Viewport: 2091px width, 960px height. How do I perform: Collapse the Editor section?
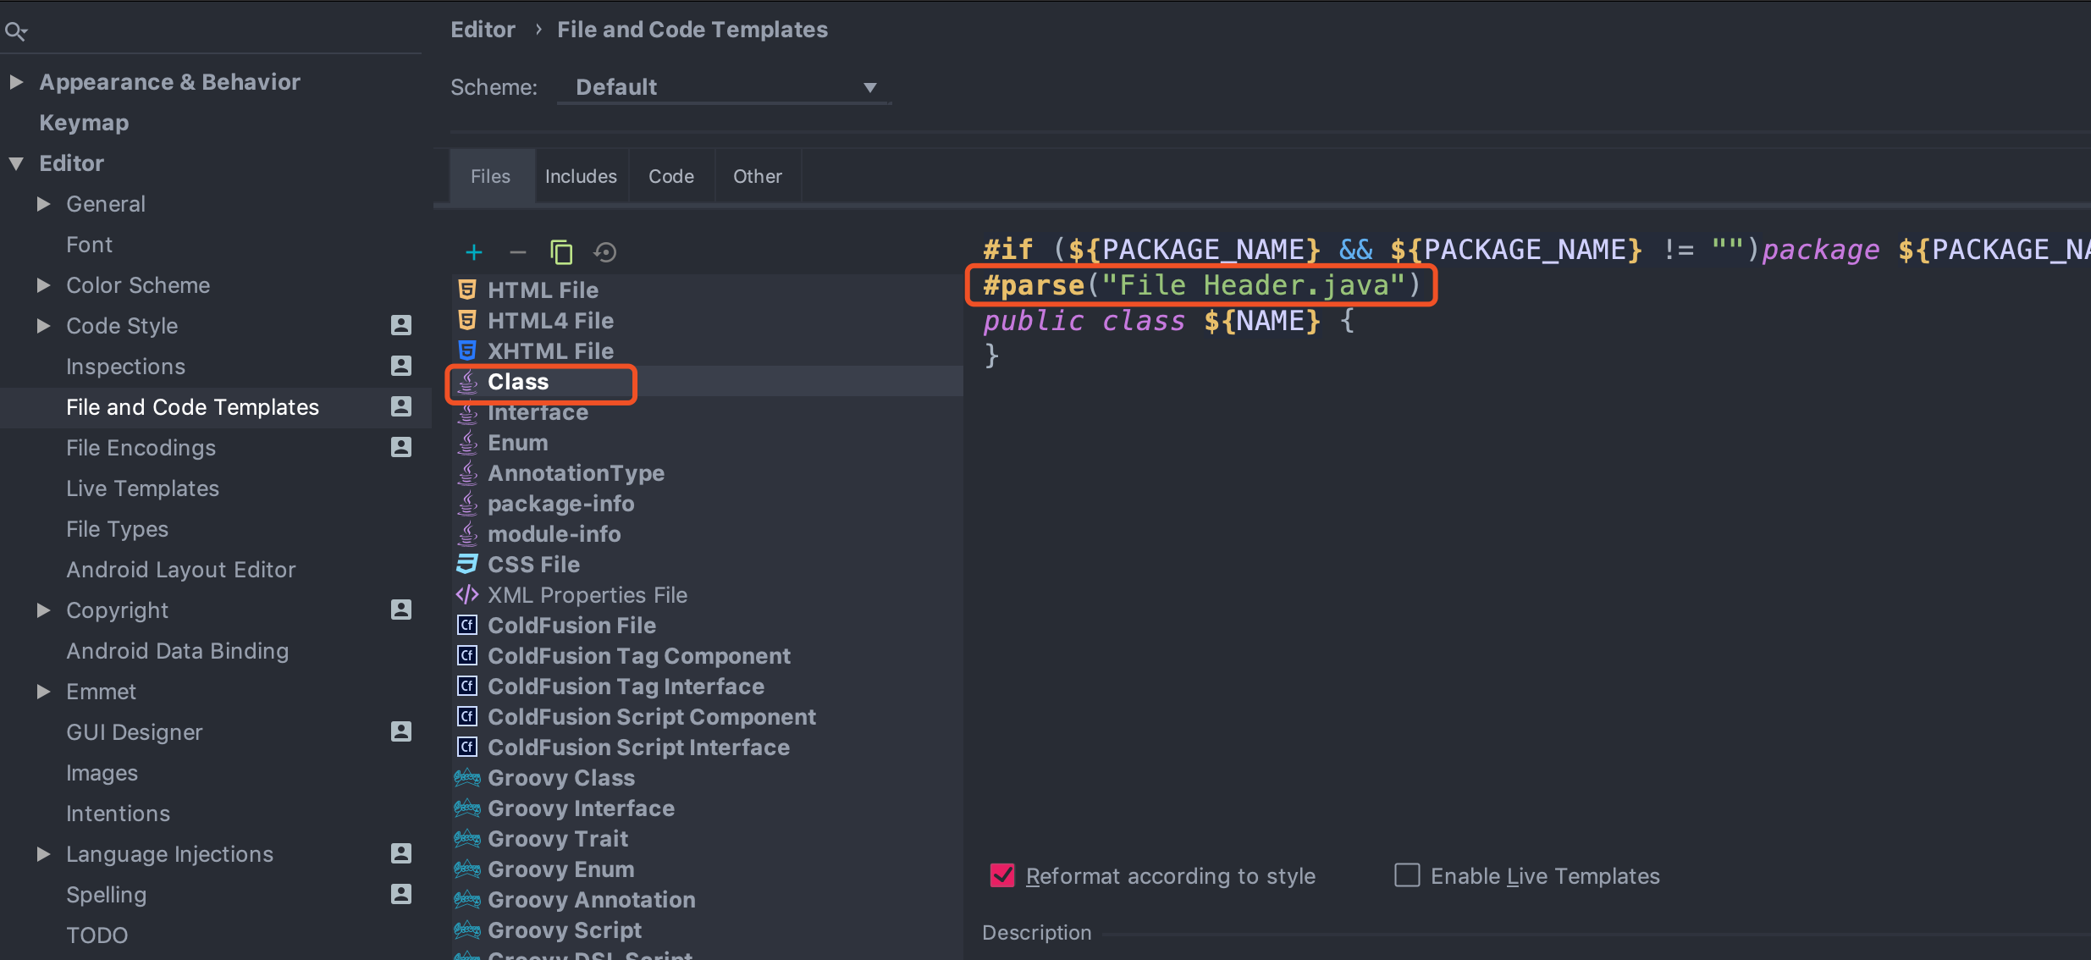(x=16, y=163)
